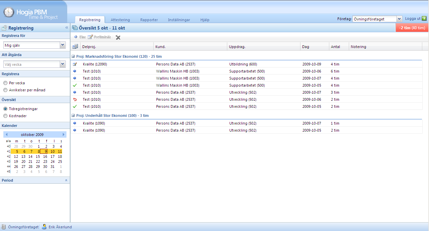
Task: Go to next month in calendar
Action: click(x=63, y=135)
